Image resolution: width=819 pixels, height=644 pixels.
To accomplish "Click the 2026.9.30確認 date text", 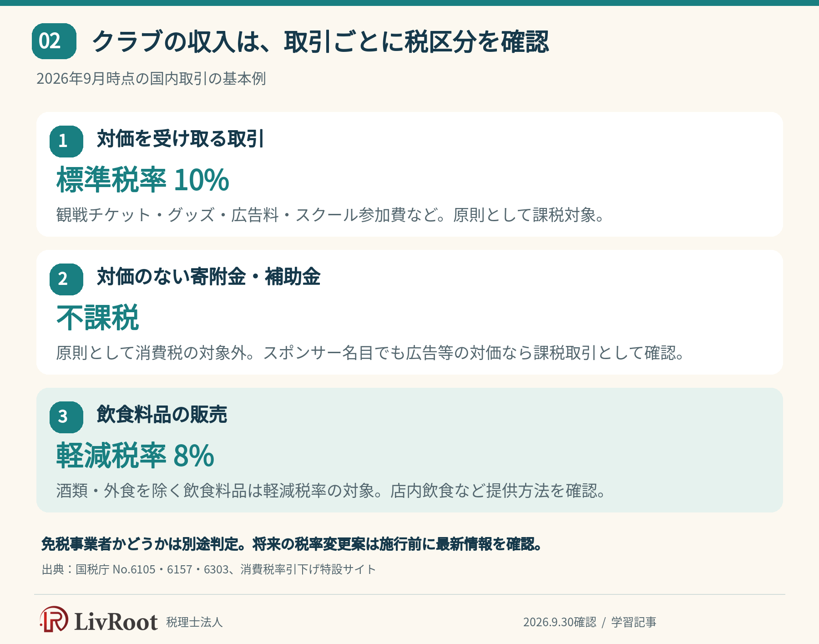I will coord(560,622).
